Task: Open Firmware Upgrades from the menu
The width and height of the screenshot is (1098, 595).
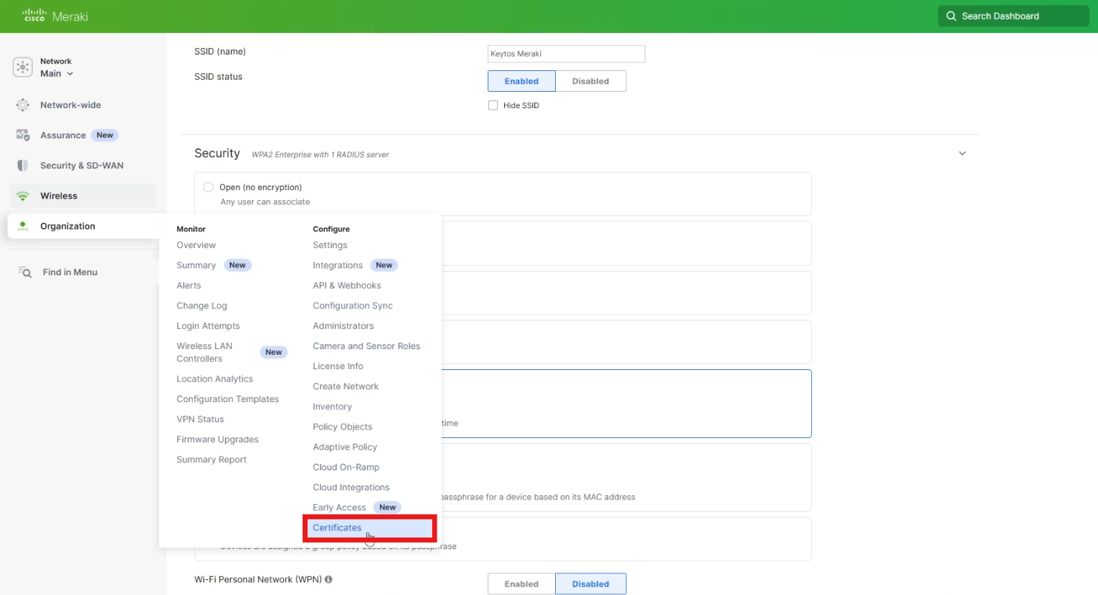Action: [217, 439]
